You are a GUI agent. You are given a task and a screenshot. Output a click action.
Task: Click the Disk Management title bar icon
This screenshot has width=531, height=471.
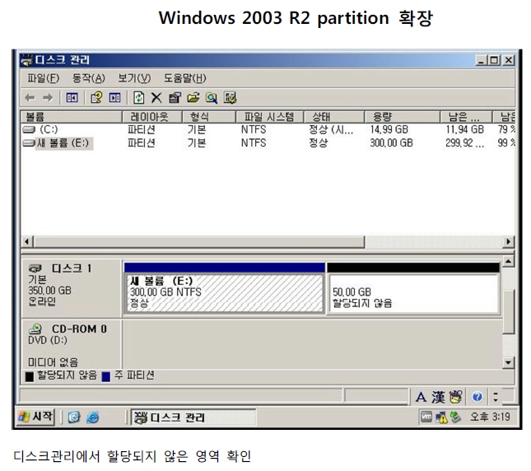(26, 60)
